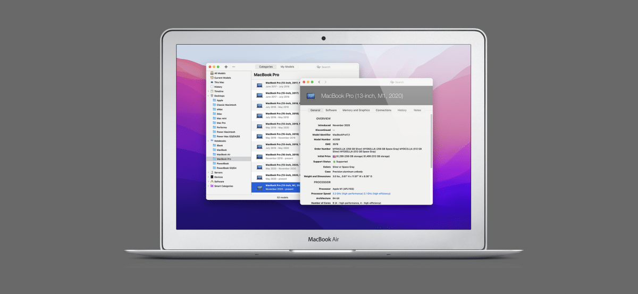Click the Apple folder icon under Desktops
This screenshot has width=638, height=294.
pos(214,100)
